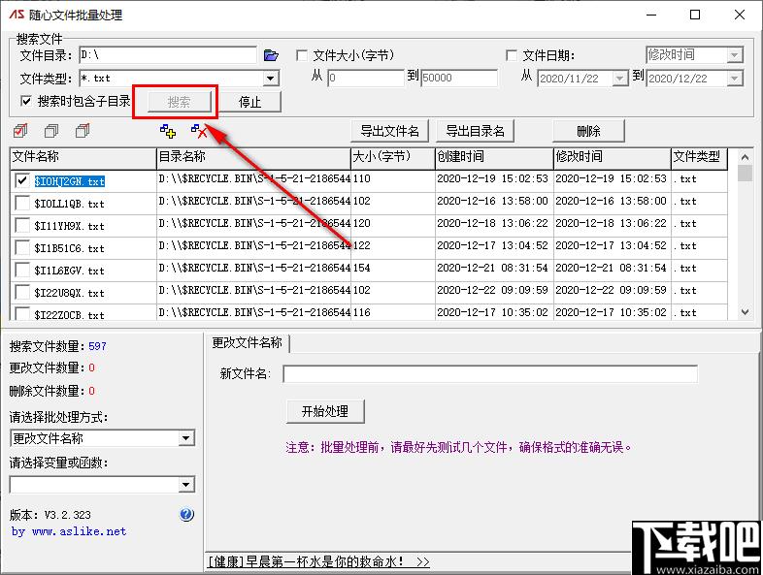Enable the 文件日期 filter checkbox
The width and height of the screenshot is (763, 575).
pyautogui.click(x=512, y=55)
